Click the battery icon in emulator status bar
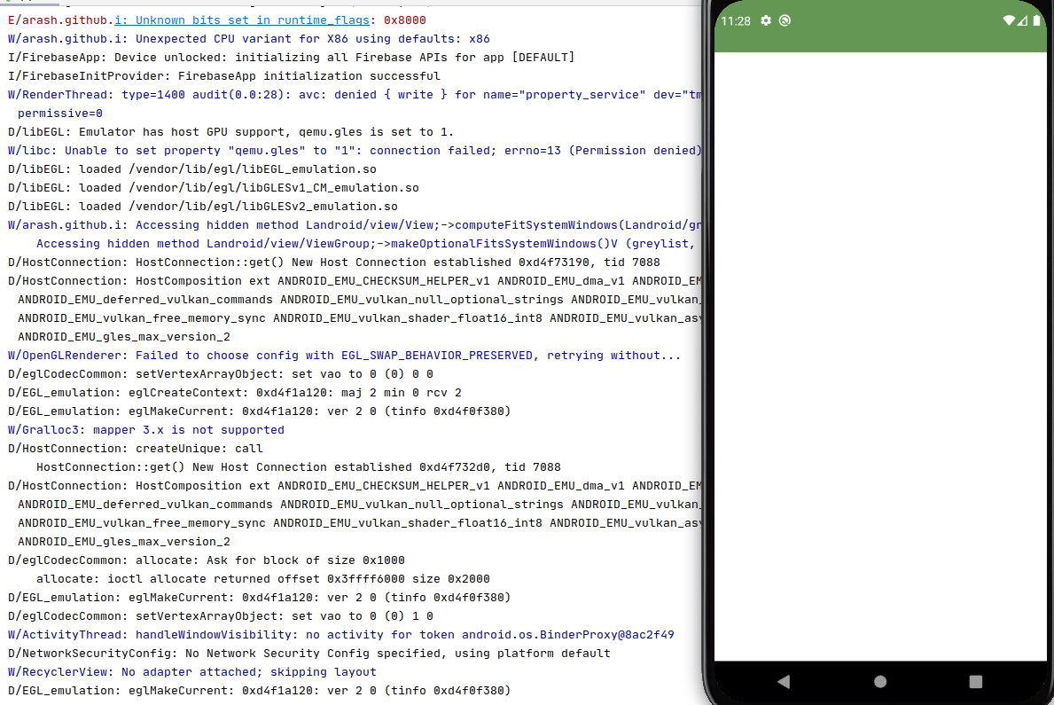 [x=1036, y=21]
